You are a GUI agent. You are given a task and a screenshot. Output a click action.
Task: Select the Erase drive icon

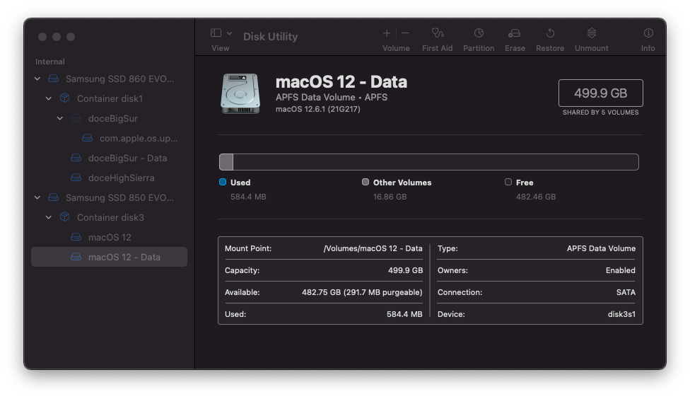(x=515, y=33)
